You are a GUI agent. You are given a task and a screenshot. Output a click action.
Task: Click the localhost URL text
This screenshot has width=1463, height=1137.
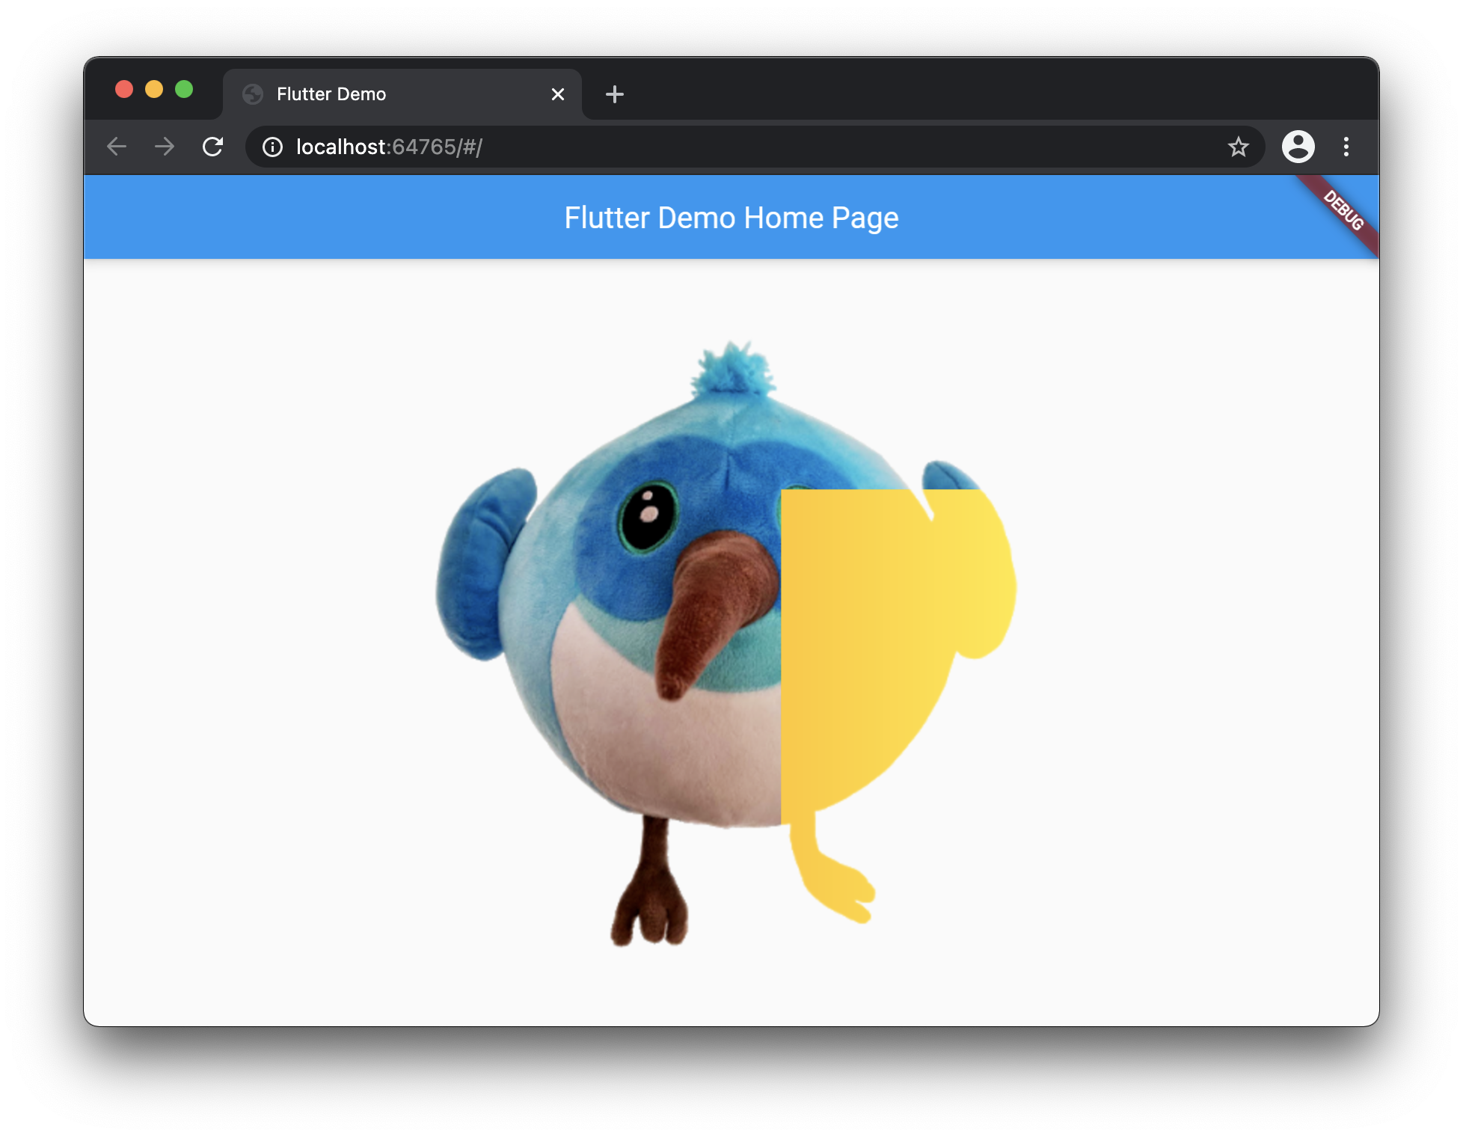tap(389, 147)
